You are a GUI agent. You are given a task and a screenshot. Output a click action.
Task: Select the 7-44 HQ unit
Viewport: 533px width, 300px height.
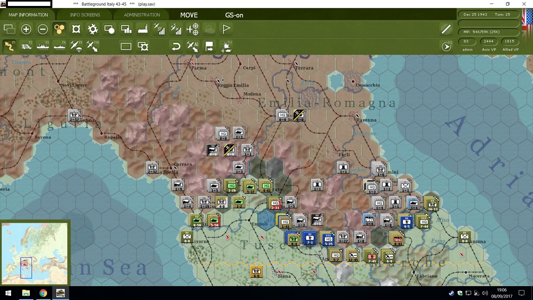[424, 221]
